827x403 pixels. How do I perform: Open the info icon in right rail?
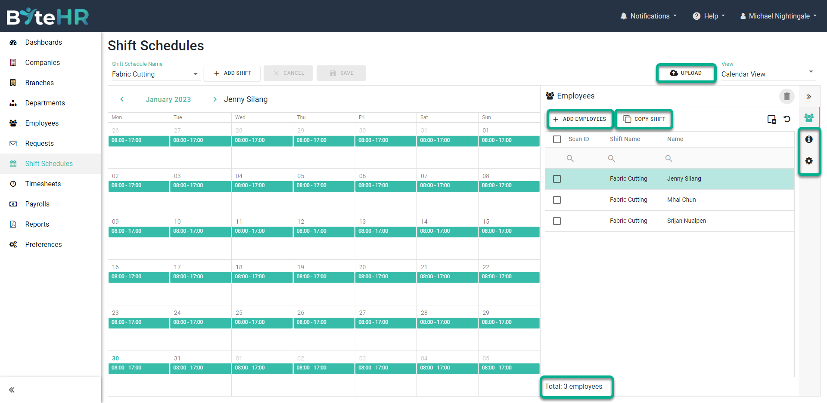(809, 139)
